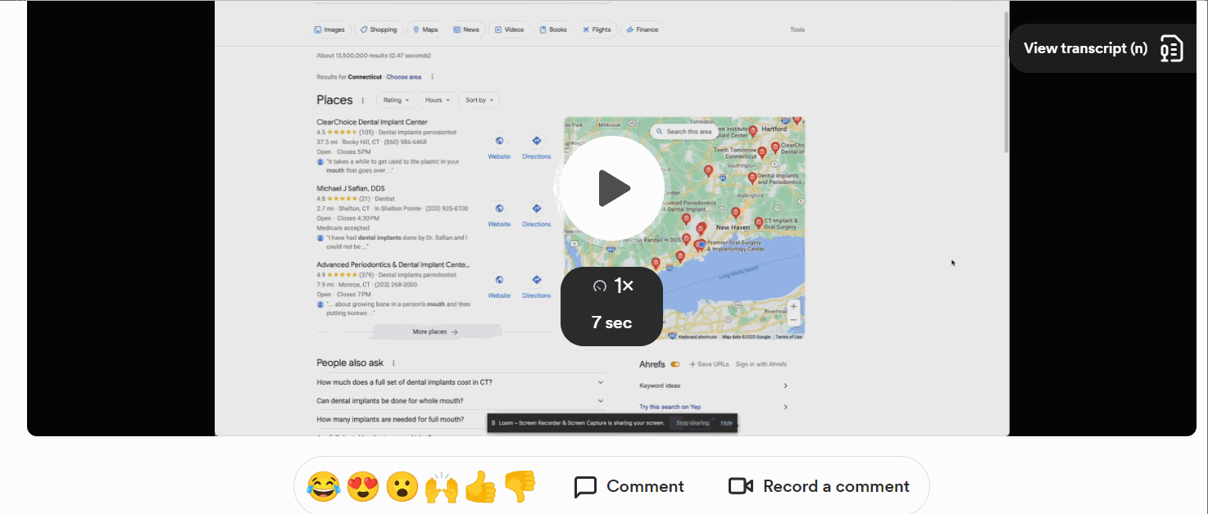Click Stop sharing in Loom bar
The image size is (1208, 514).
point(693,423)
